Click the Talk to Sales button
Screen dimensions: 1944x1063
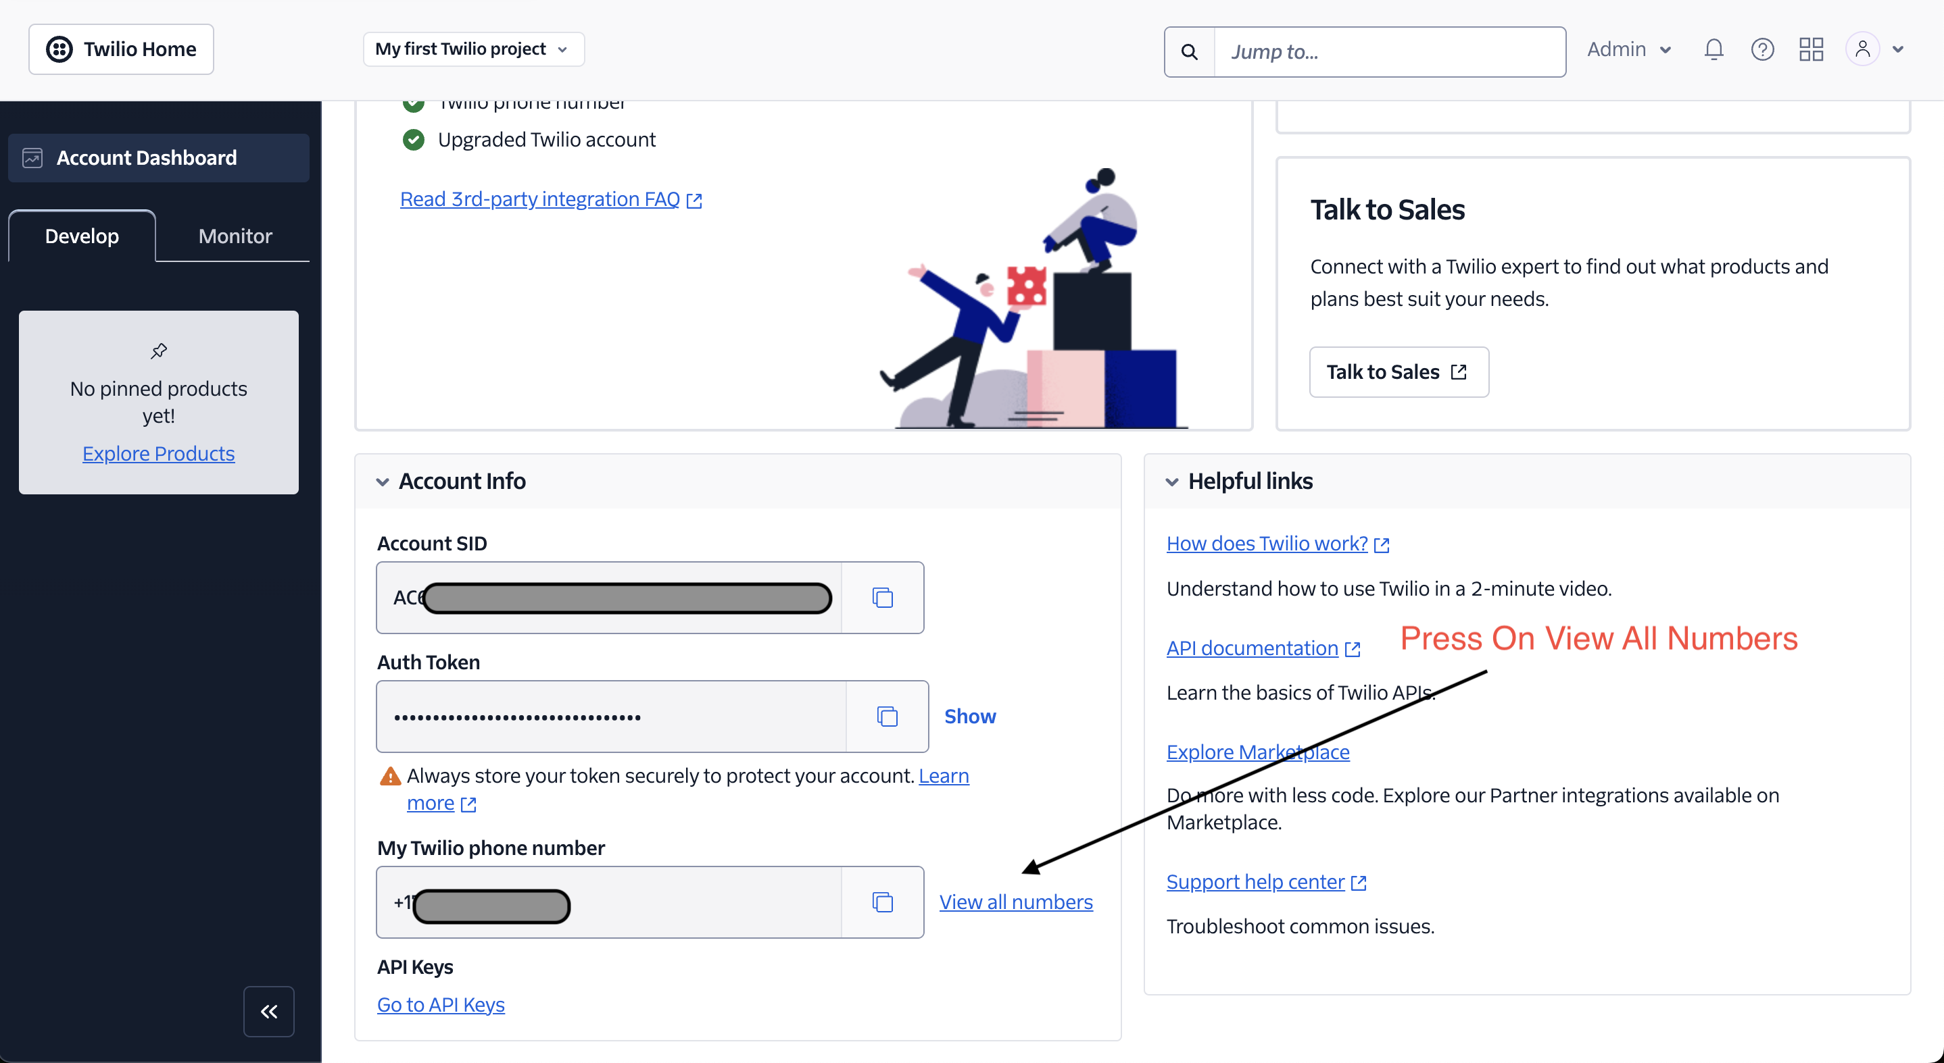[1399, 371]
